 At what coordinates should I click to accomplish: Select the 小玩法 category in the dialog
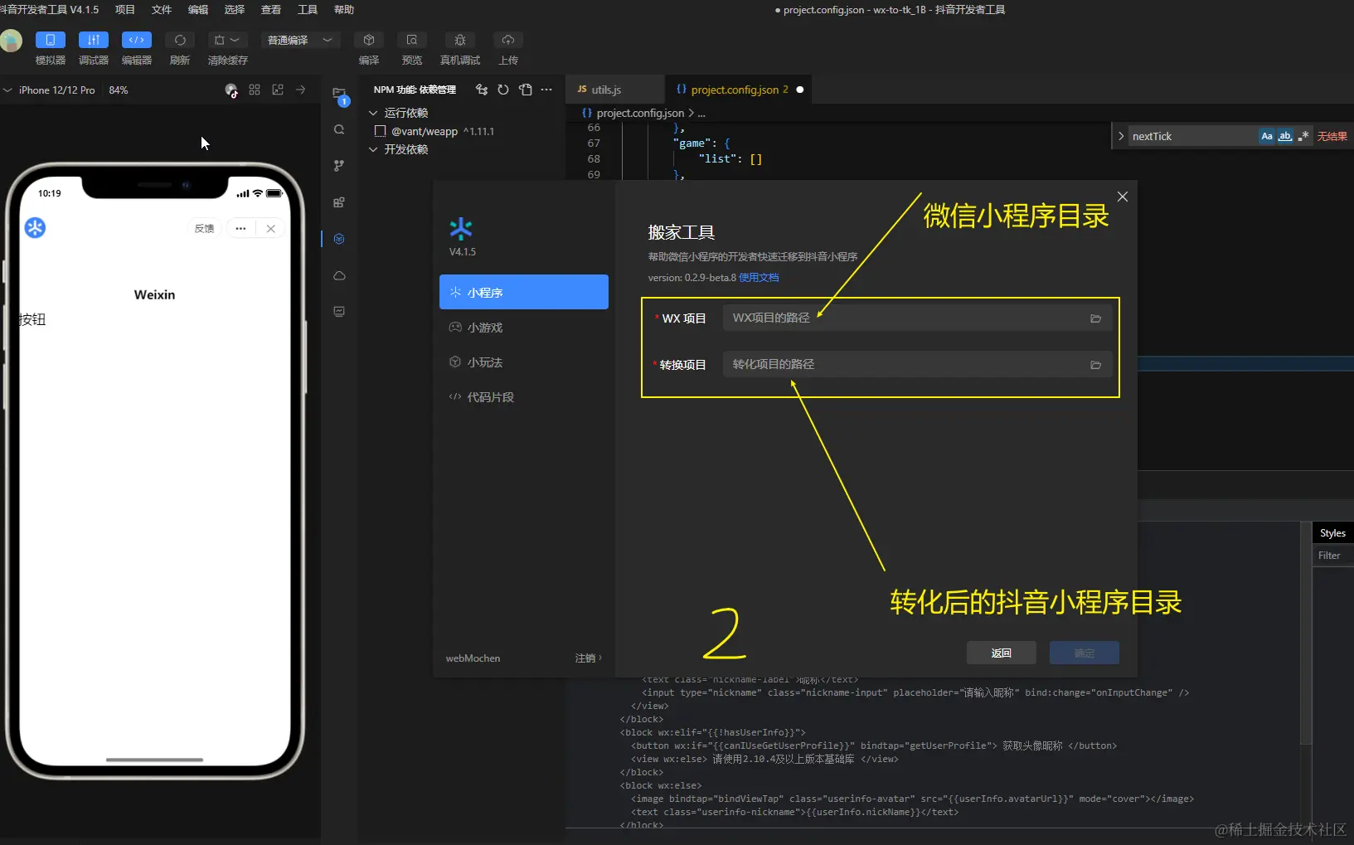point(524,362)
